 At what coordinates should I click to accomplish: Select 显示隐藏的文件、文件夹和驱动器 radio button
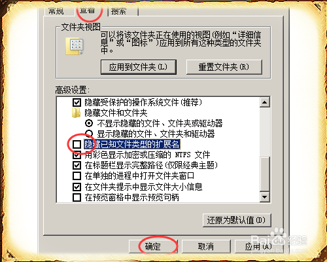pos(89,134)
